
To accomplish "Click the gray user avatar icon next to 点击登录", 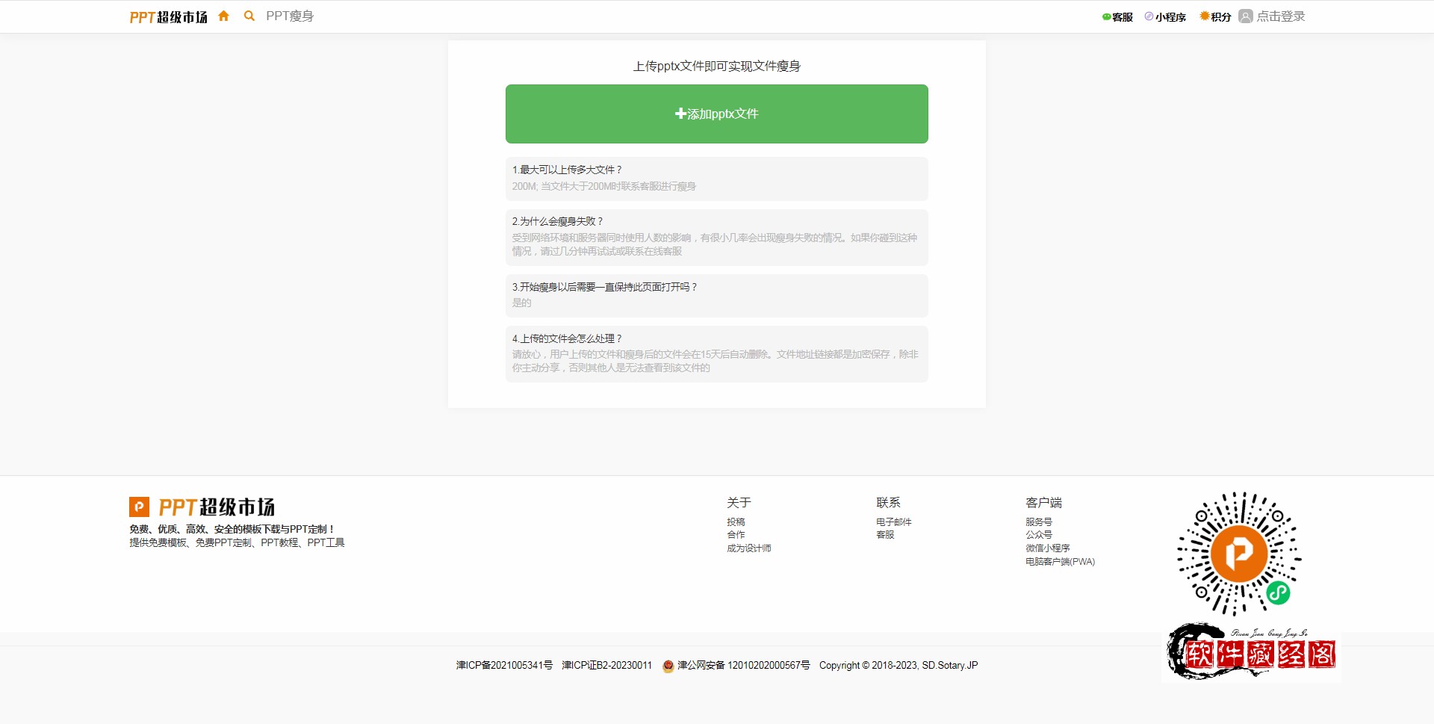I will point(1245,16).
